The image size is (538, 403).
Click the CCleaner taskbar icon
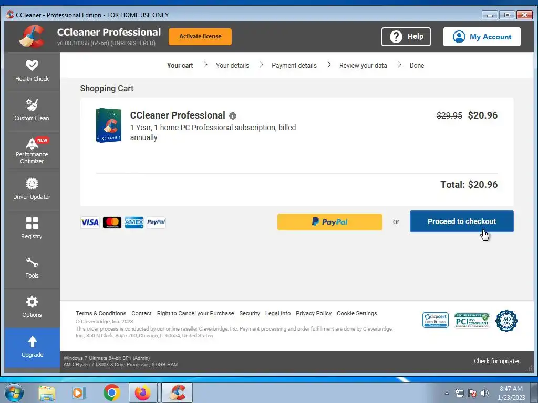click(x=177, y=393)
